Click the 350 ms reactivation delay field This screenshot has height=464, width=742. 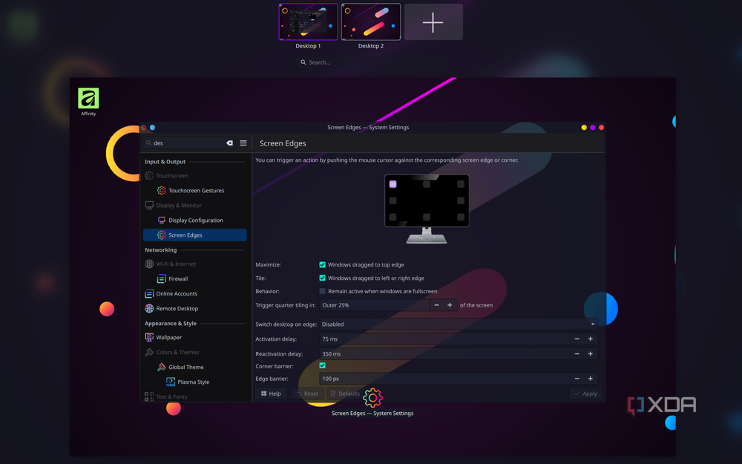[x=444, y=353]
